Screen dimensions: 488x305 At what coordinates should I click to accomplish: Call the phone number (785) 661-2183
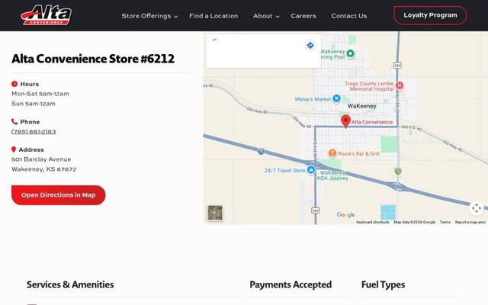pyautogui.click(x=34, y=132)
